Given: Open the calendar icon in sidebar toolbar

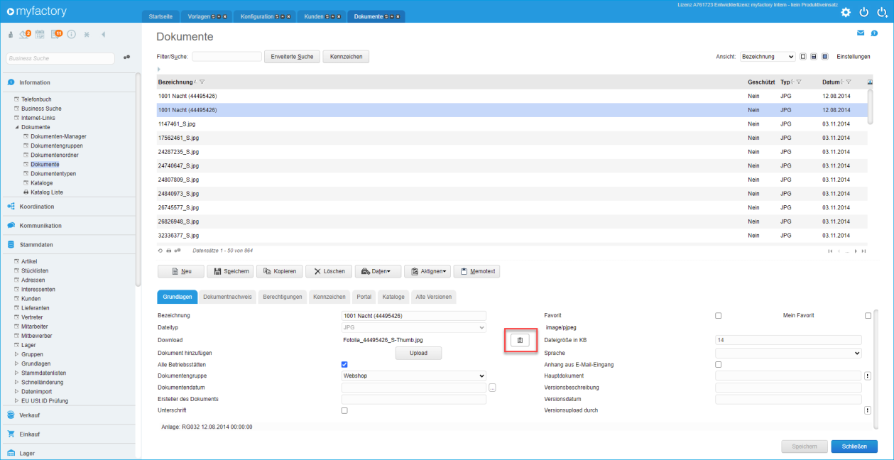Looking at the screenshot, I should 40,34.
